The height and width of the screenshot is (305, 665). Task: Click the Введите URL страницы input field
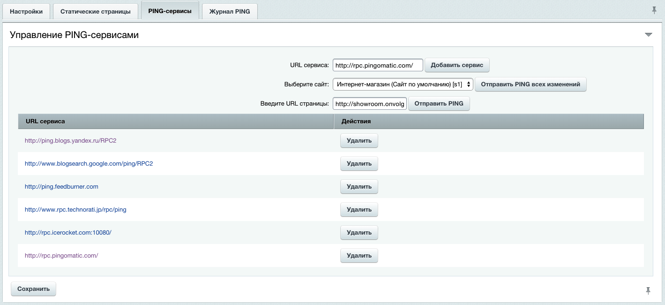(369, 104)
